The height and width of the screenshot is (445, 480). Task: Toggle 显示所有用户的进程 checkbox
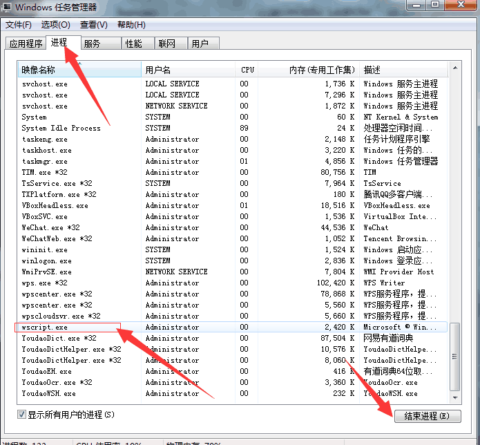tap(22, 415)
